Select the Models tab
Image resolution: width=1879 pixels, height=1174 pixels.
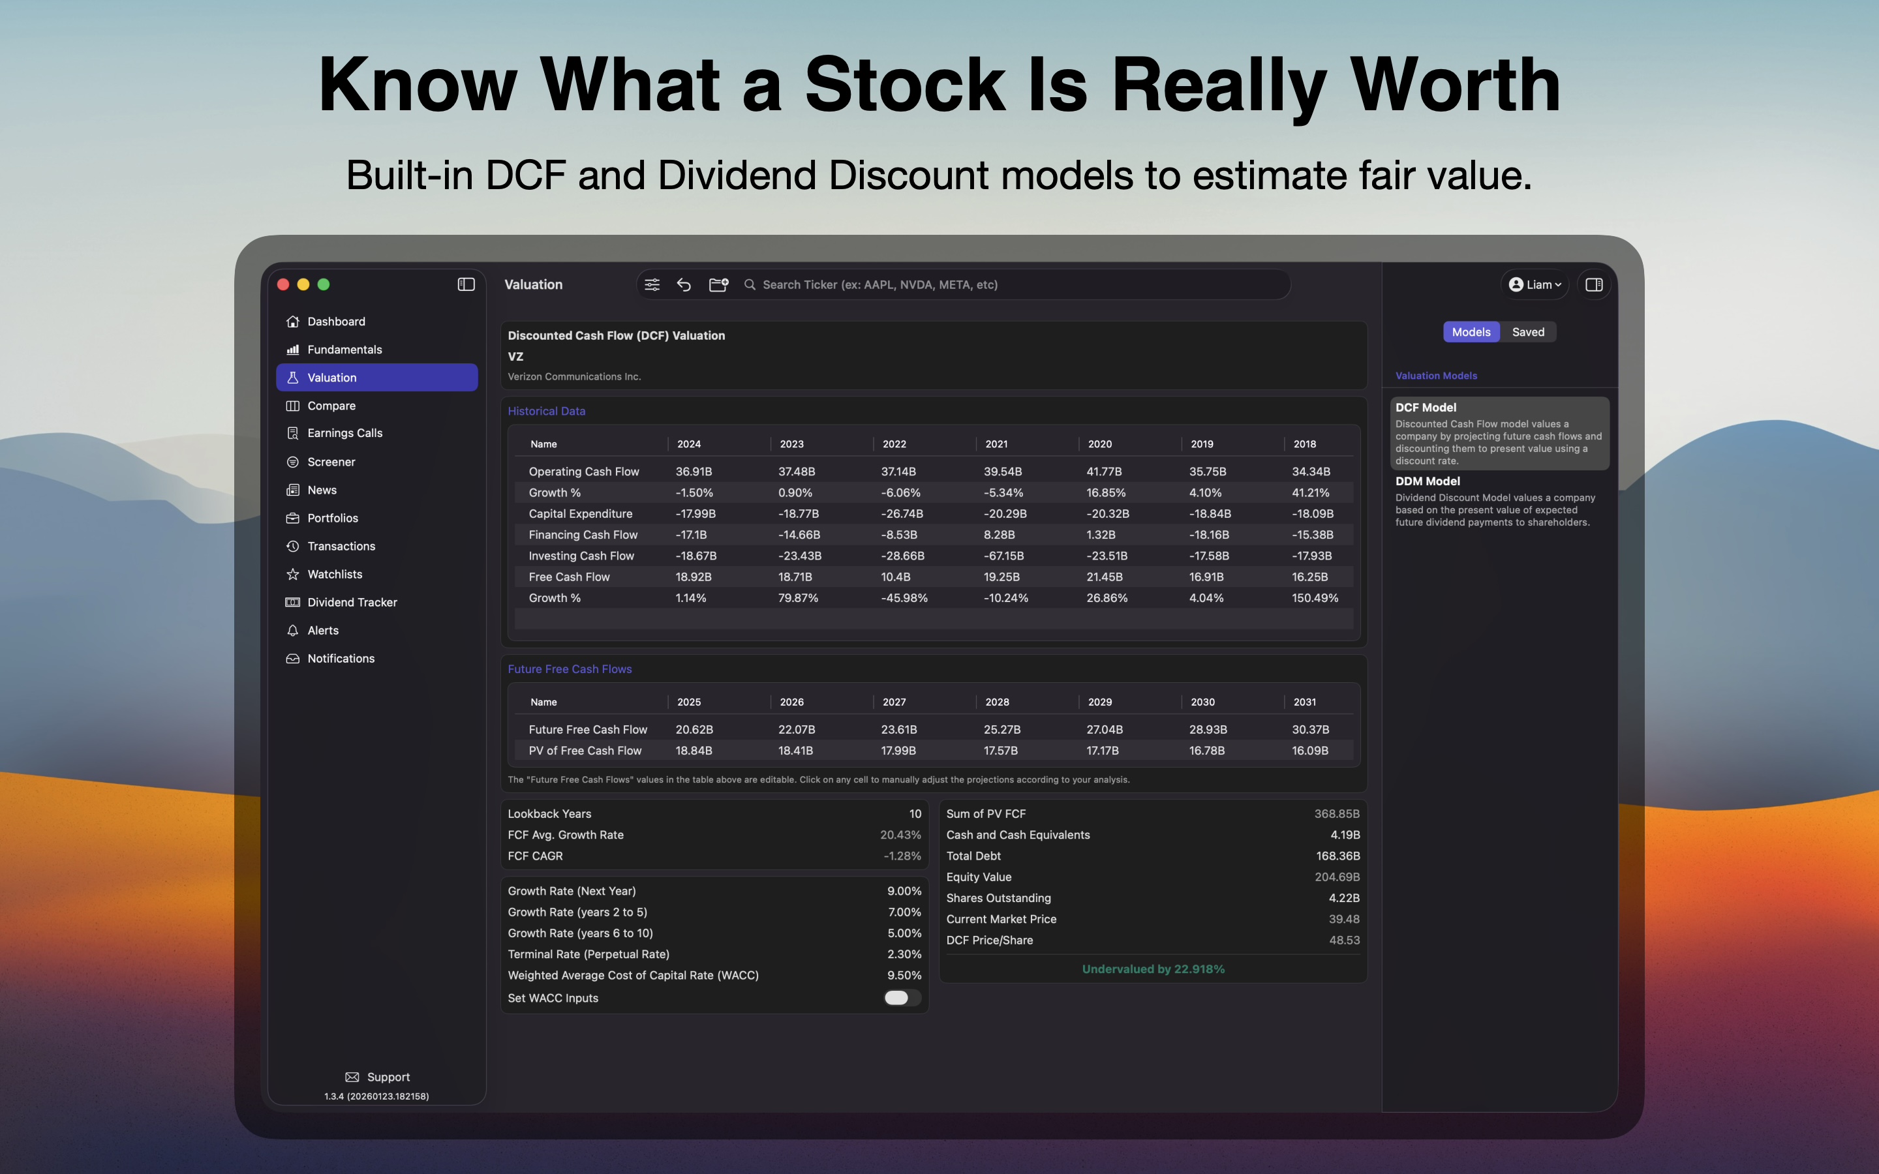1471,331
